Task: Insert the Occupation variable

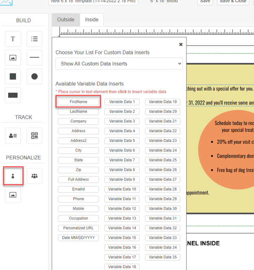Action: click(79, 218)
